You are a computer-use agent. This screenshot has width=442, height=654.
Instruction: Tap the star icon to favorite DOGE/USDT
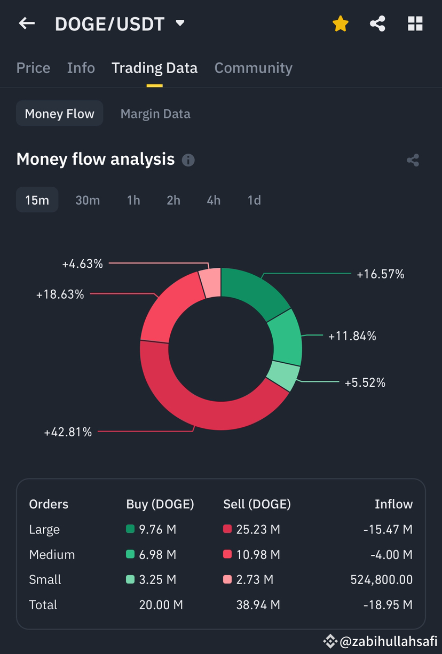(x=340, y=23)
